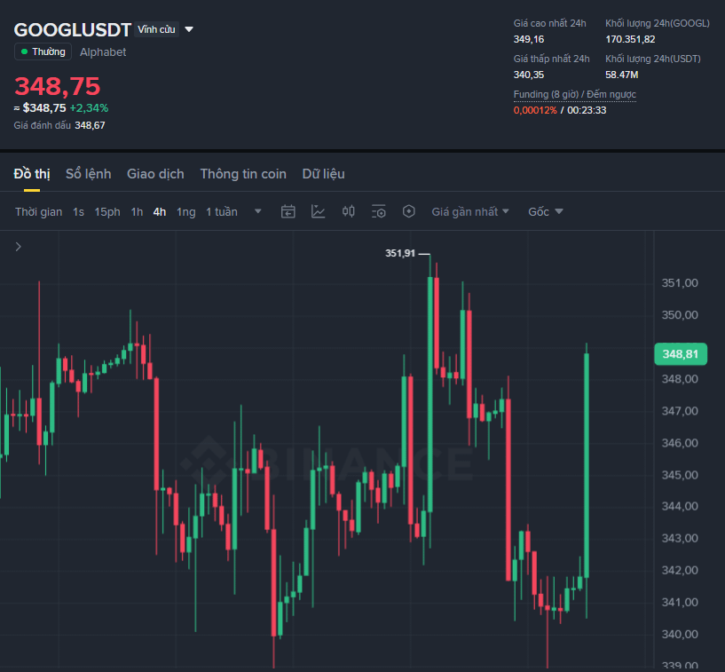Click the Giá đánh dấu value 348,67
The height and width of the screenshot is (672, 725).
pyautogui.click(x=90, y=125)
